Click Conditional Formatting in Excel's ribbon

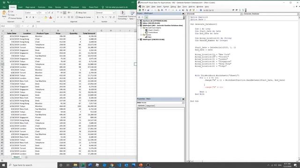[x=122, y=15]
